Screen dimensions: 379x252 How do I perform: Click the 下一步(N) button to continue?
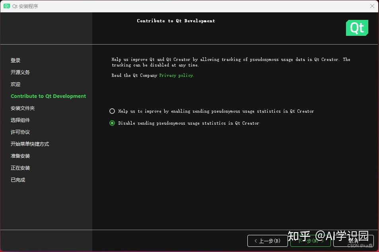coord(310,241)
